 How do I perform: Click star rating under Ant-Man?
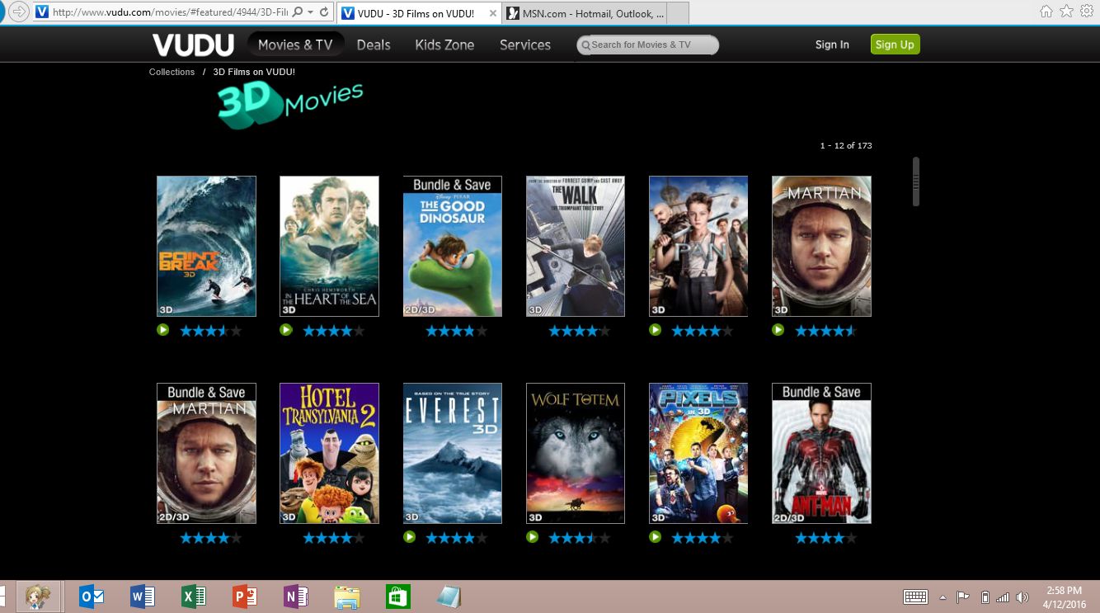tap(826, 538)
